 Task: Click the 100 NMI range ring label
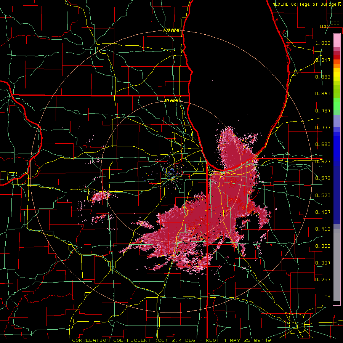[x=171, y=30]
